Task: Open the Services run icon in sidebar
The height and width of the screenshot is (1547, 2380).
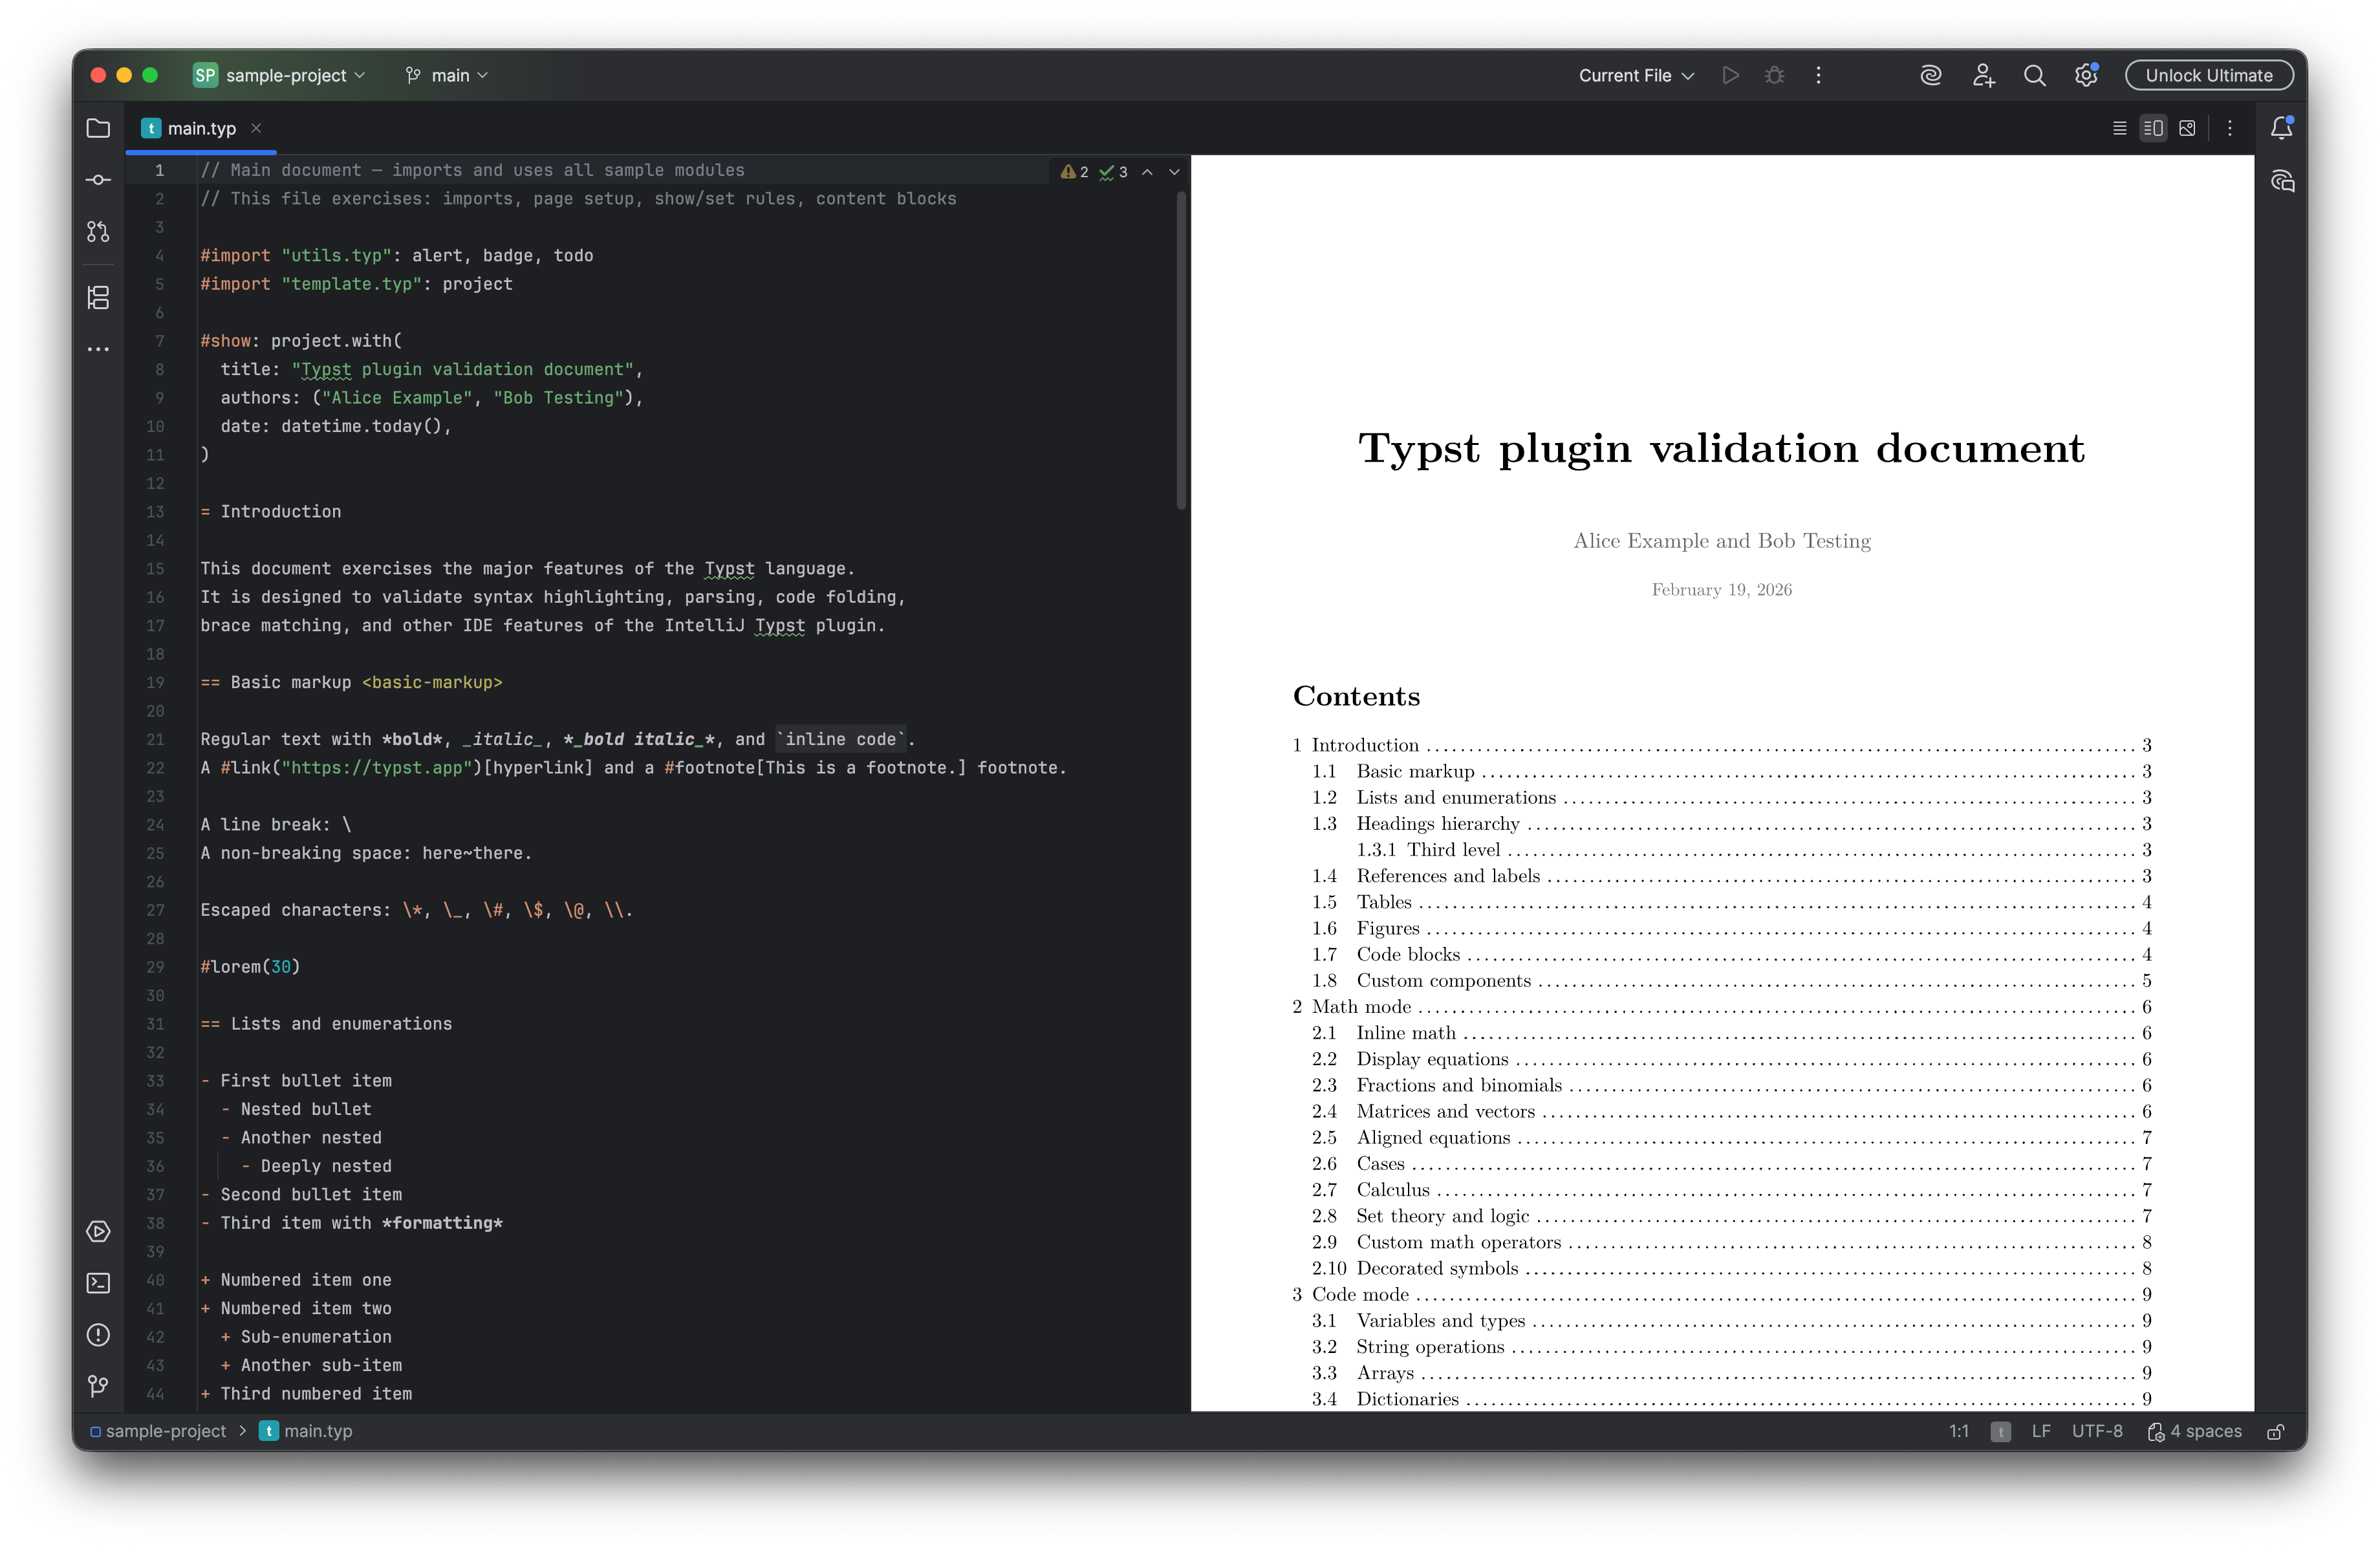Action: [x=98, y=1231]
